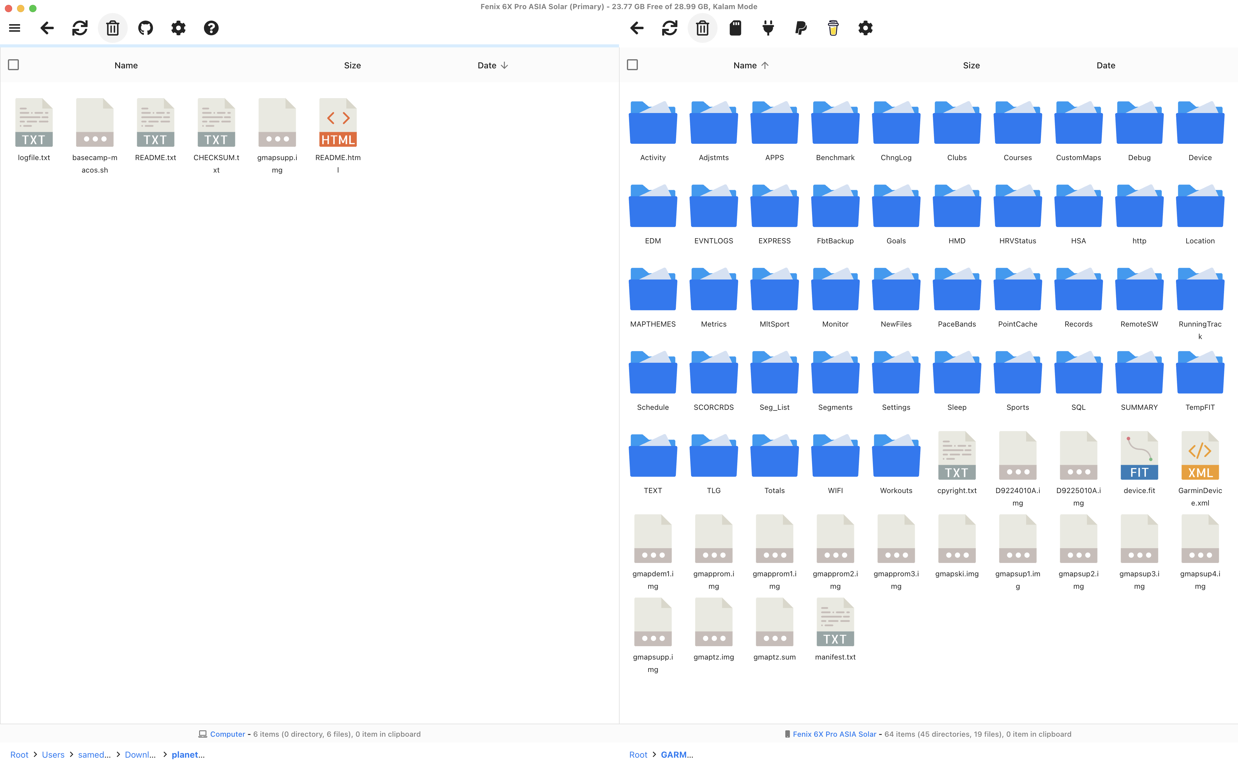Check the select-all checkbox in right pane

point(632,64)
